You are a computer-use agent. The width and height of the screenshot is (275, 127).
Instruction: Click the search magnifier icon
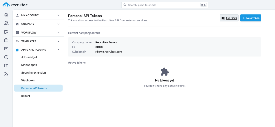[x=125, y=5]
